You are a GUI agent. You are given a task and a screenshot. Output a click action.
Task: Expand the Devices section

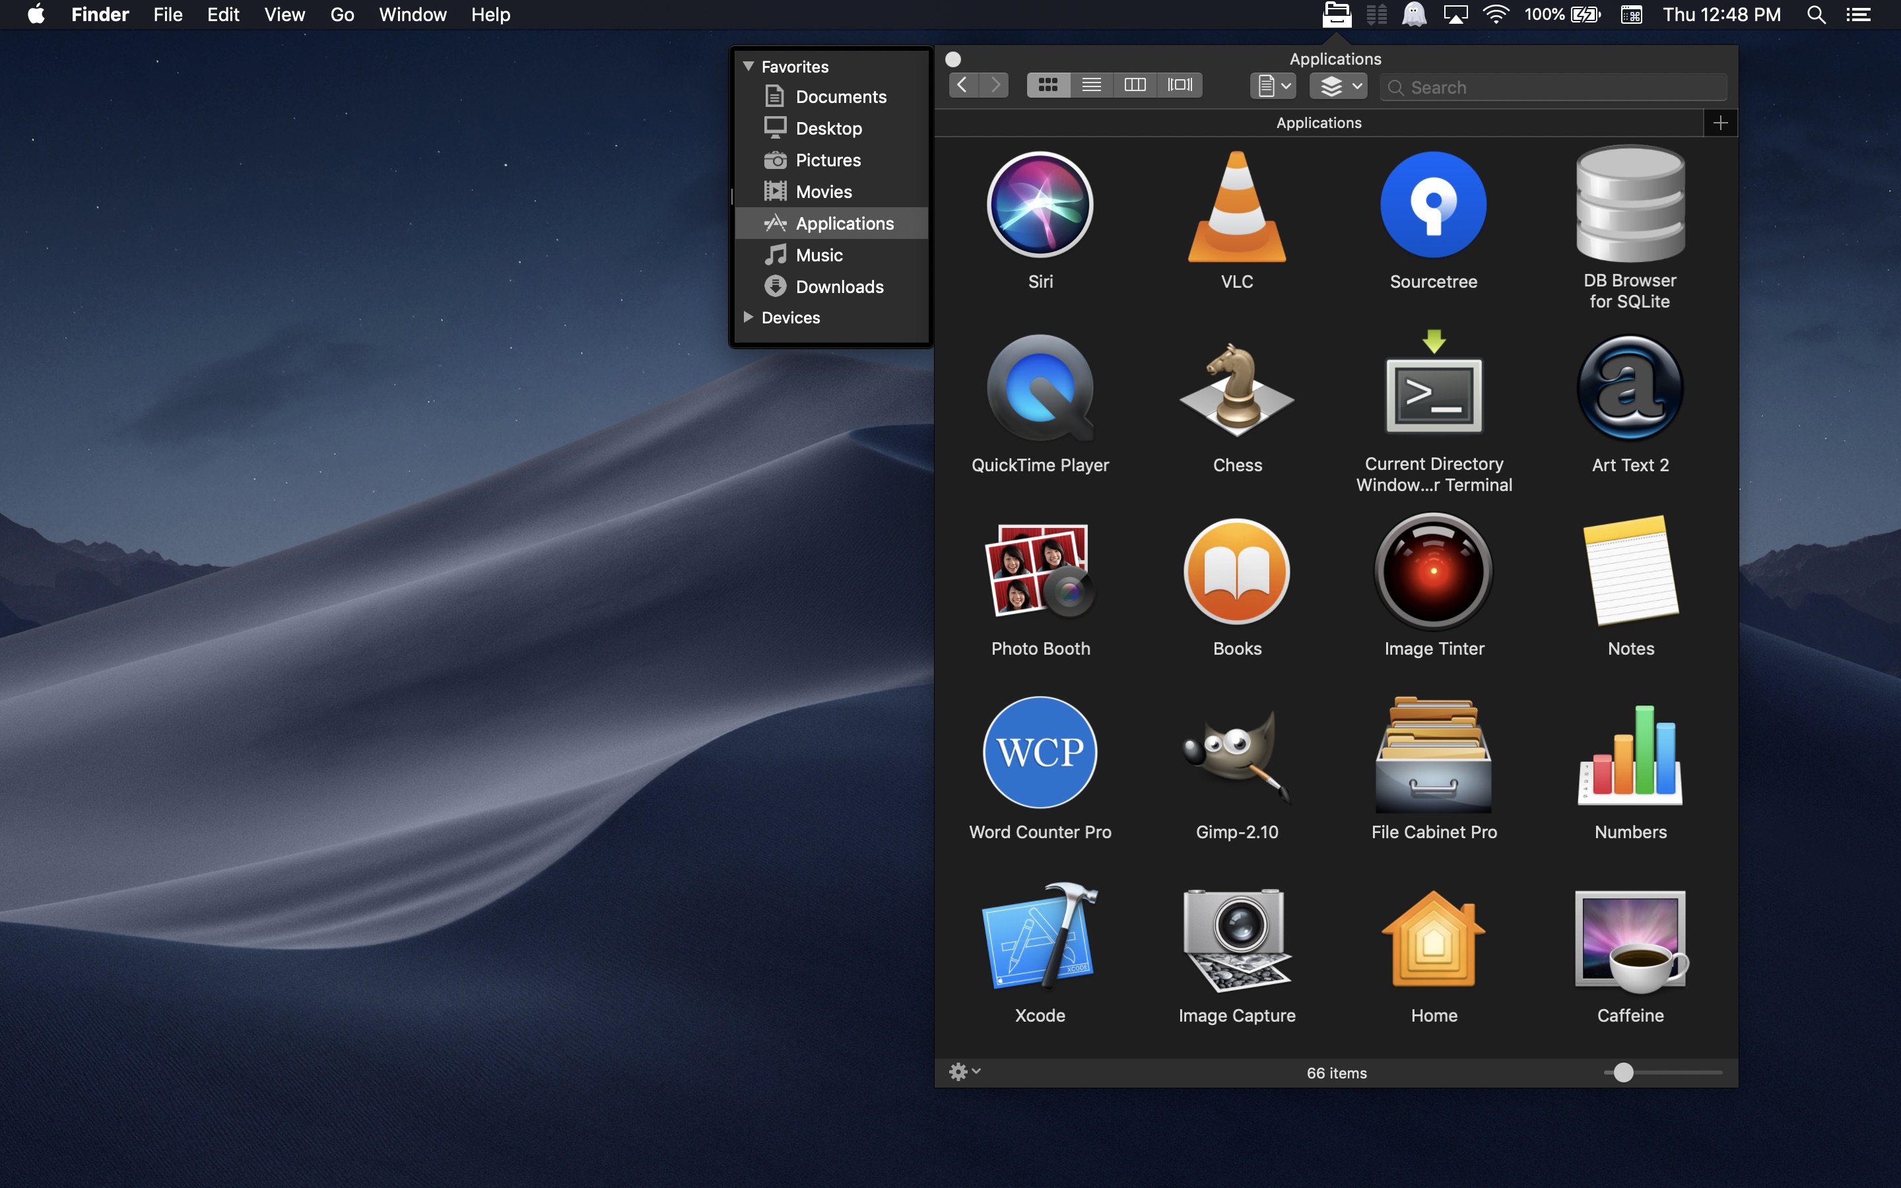[x=747, y=317]
